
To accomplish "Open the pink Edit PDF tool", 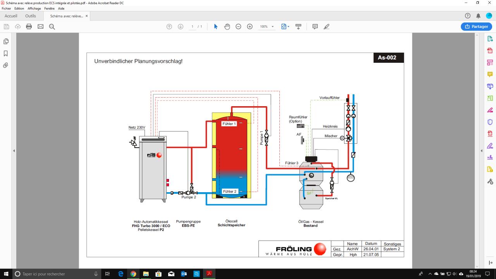I will [490, 62].
